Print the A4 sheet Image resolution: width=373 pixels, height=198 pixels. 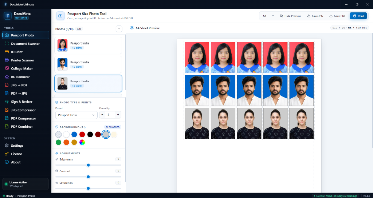pyautogui.click(x=358, y=16)
